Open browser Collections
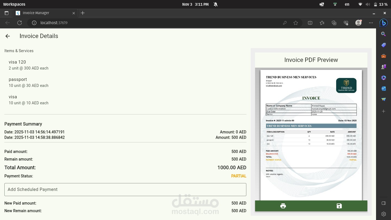The image size is (391, 220). point(334,23)
